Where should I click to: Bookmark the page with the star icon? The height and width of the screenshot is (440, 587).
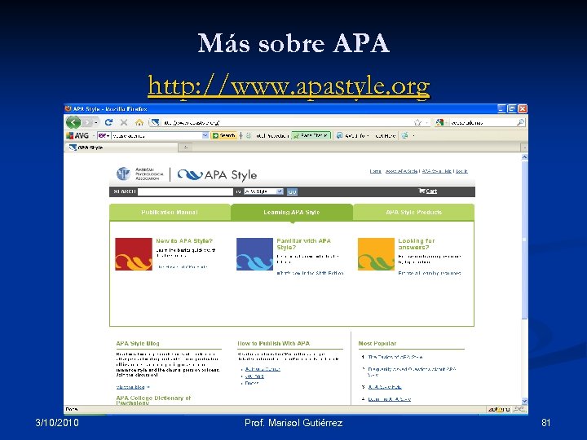417,122
